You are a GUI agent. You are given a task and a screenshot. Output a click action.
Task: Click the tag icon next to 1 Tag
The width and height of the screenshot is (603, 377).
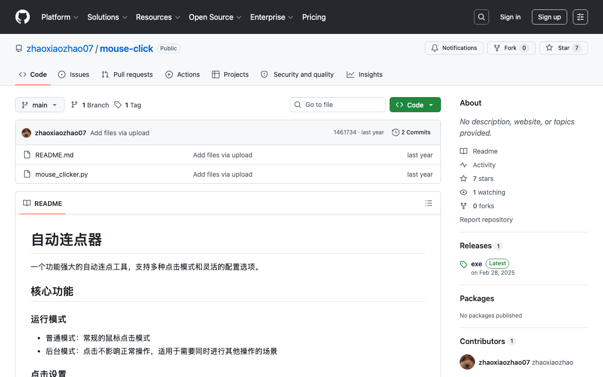point(118,105)
